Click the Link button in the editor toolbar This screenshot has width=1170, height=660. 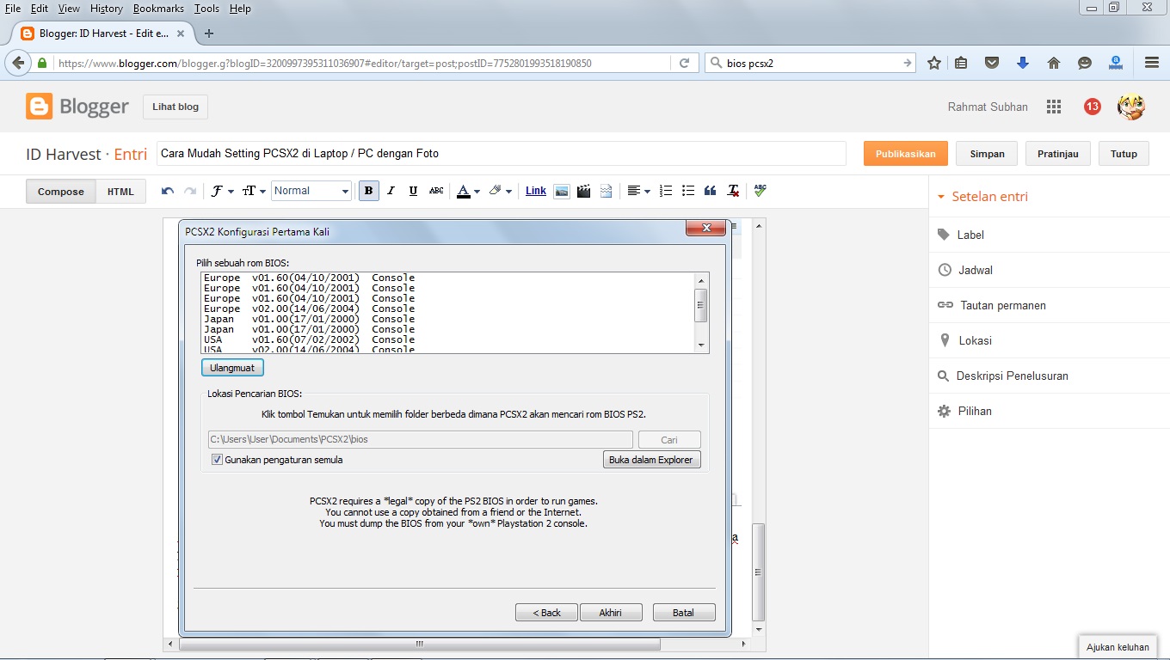536,191
